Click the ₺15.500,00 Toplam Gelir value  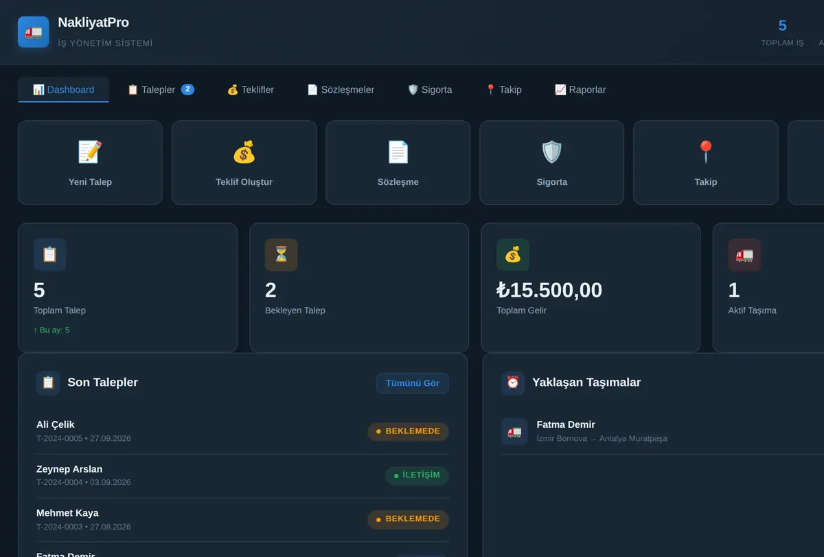(549, 290)
